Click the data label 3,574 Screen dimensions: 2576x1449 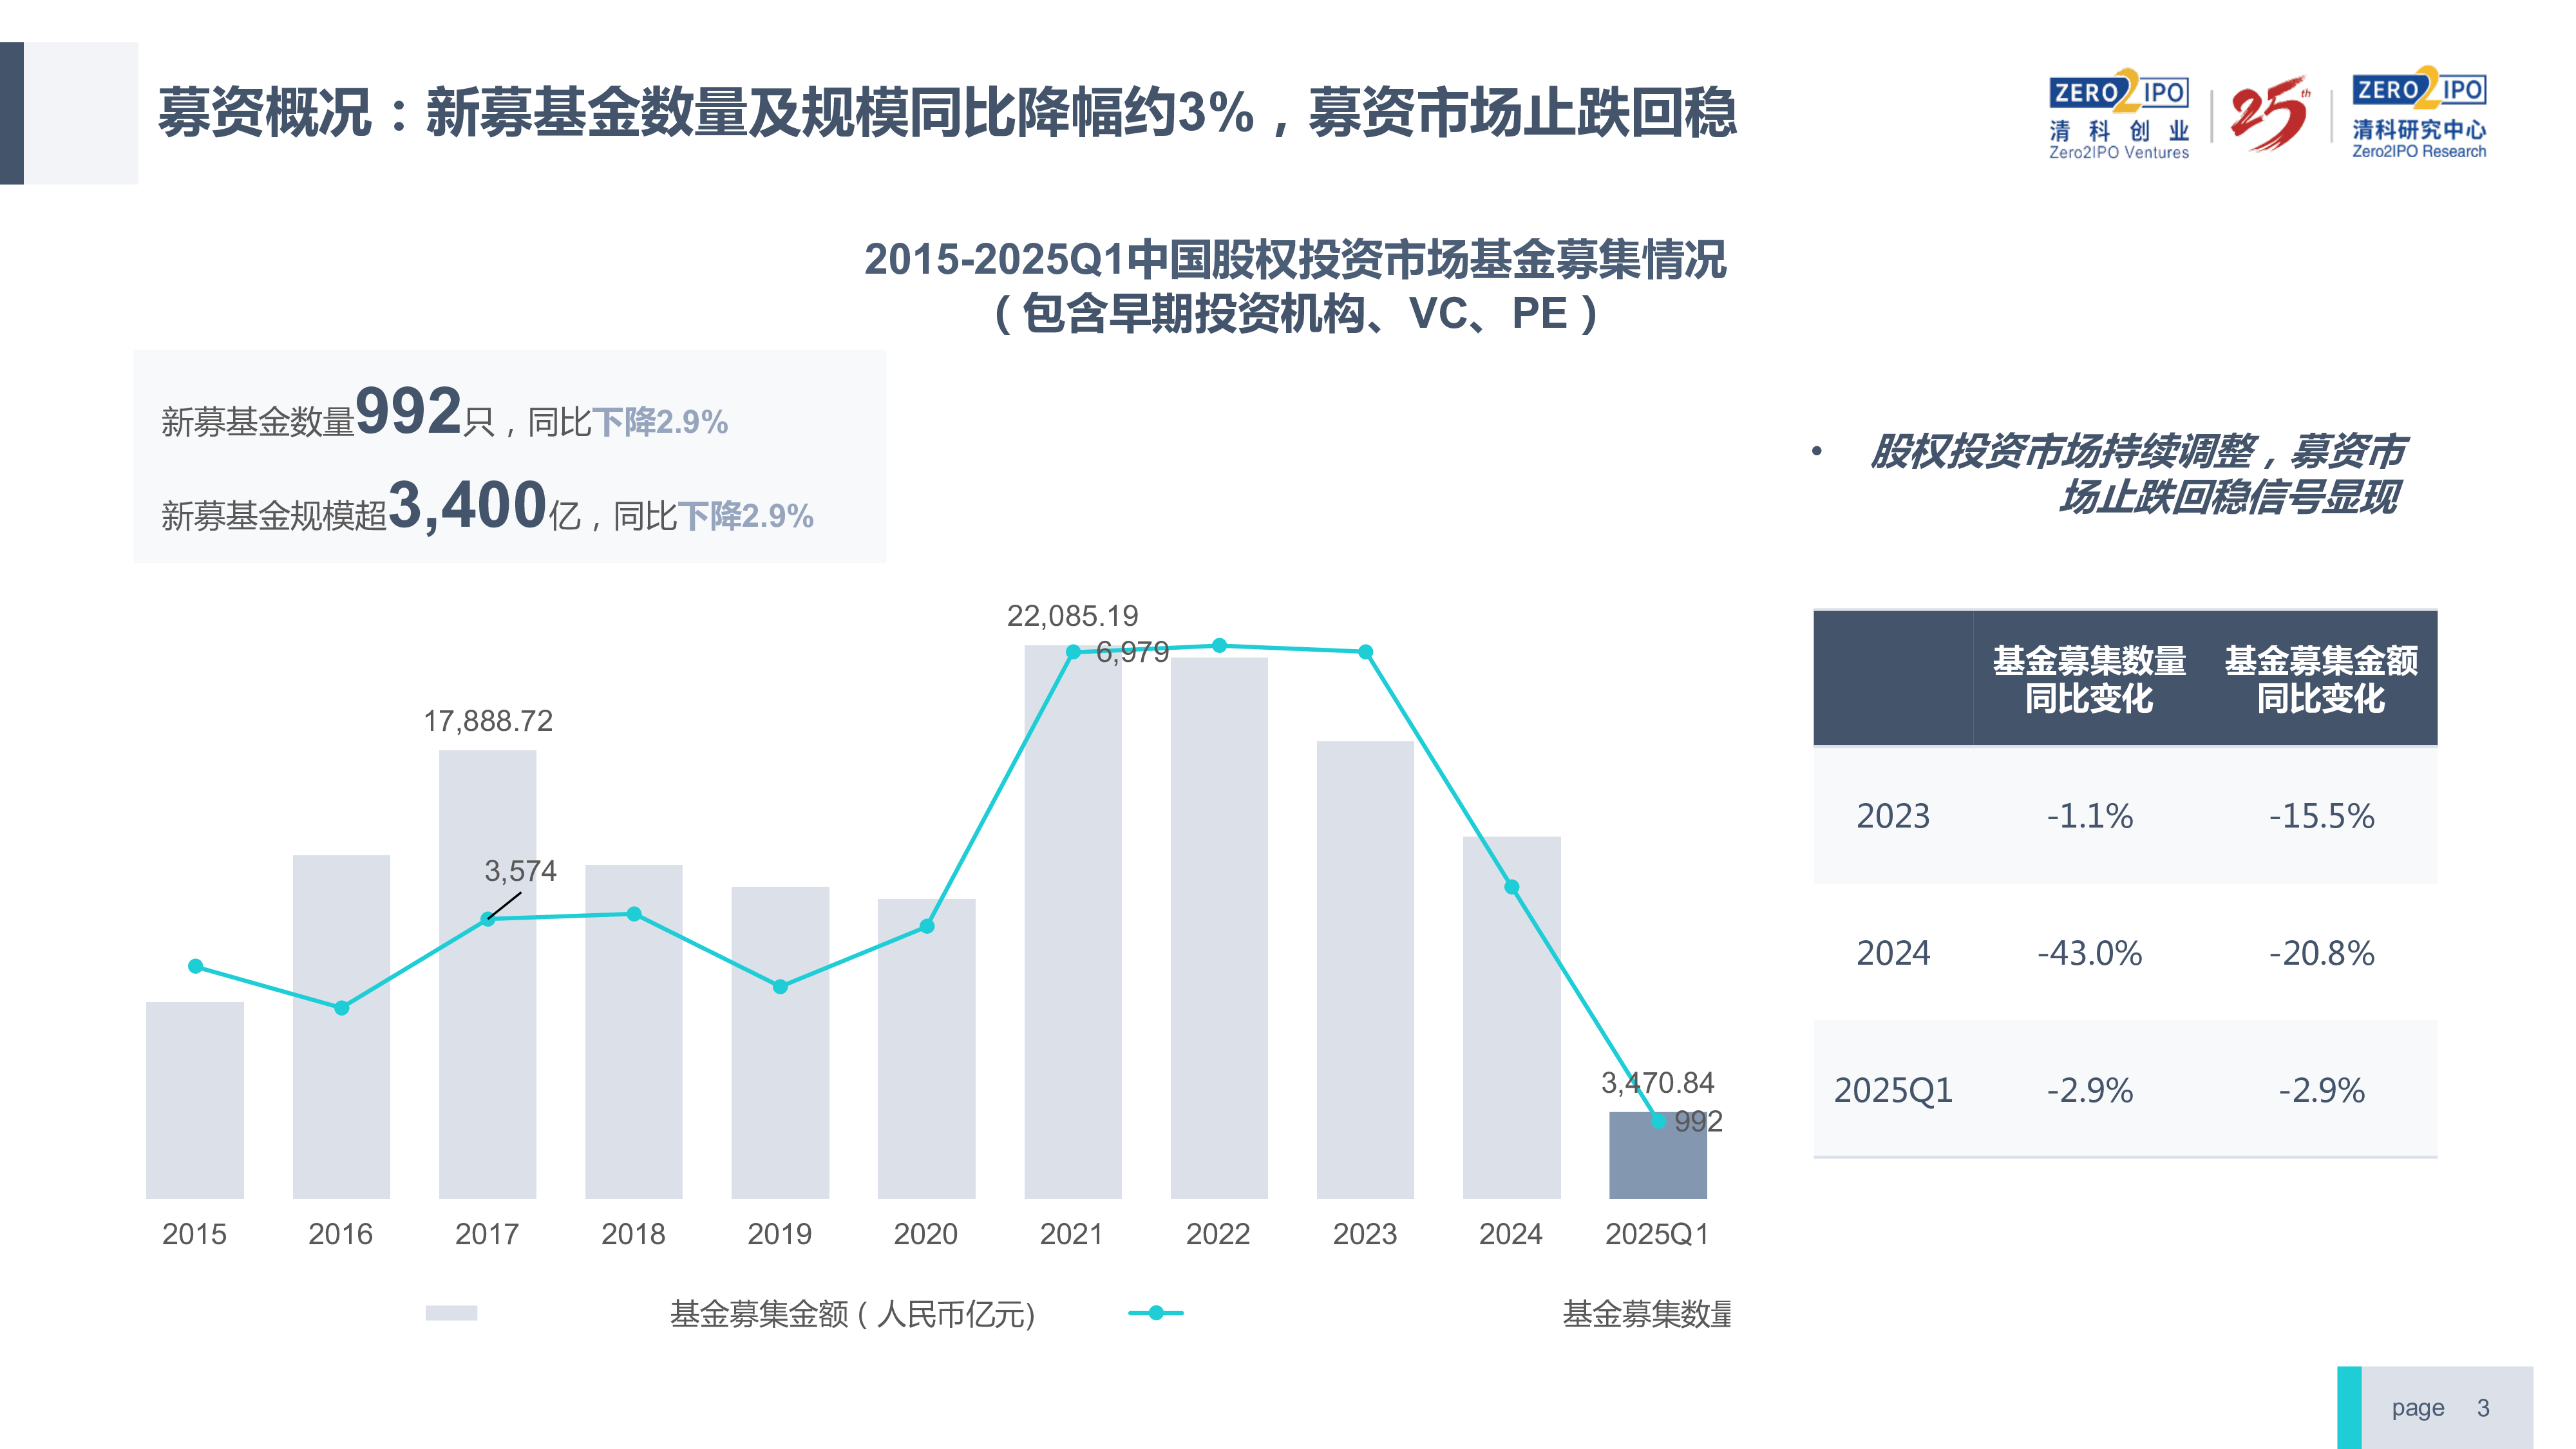point(521,871)
